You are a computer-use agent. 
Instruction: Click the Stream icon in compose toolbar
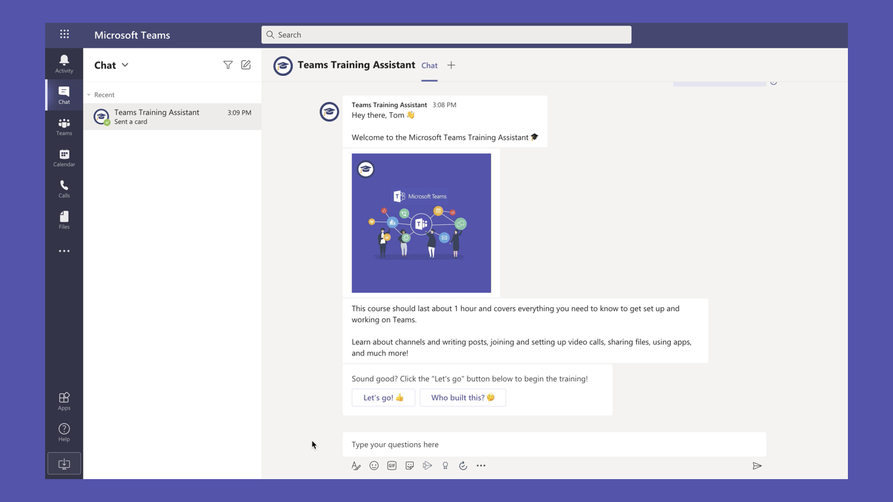pos(427,466)
